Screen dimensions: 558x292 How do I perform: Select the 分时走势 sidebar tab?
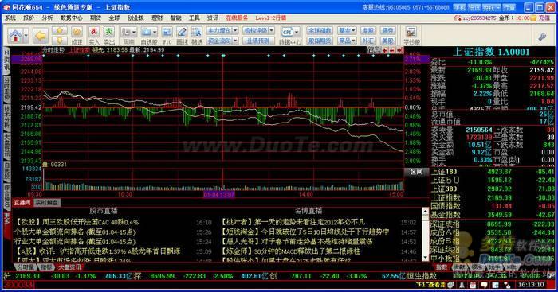6,89
